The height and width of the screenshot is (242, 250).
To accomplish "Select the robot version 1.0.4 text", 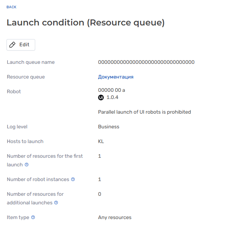I will [x=112, y=98].
